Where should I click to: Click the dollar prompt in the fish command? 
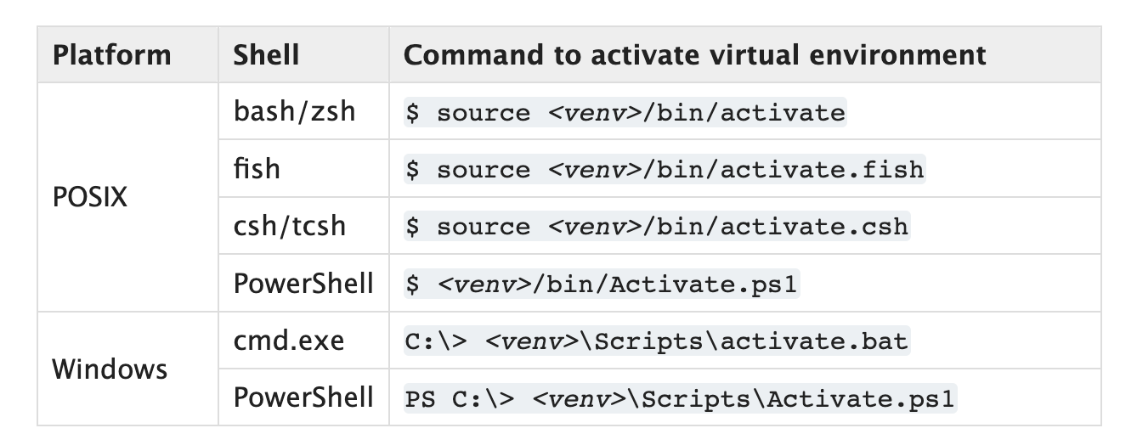[x=413, y=169]
